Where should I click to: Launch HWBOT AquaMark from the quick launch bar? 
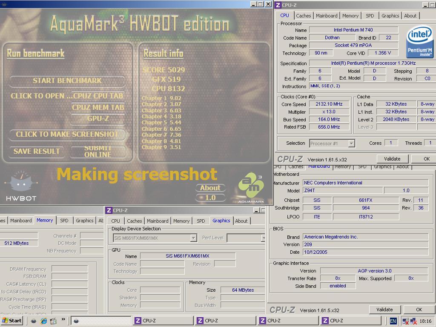point(33,321)
